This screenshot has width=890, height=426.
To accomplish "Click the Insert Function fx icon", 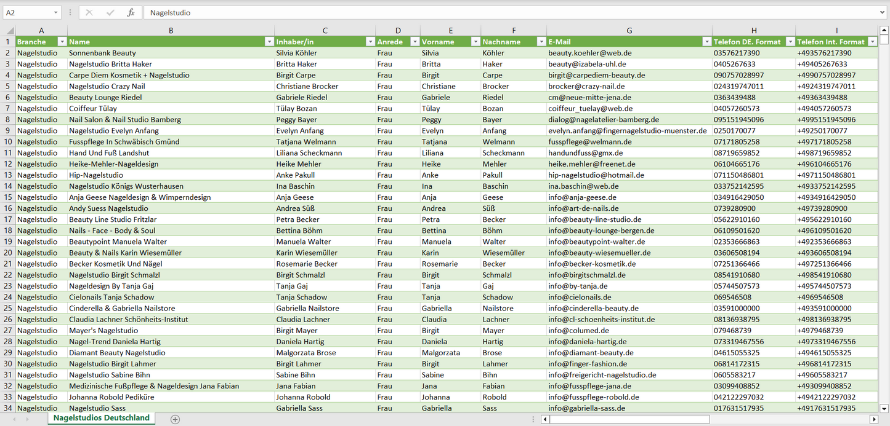I will (x=131, y=12).
